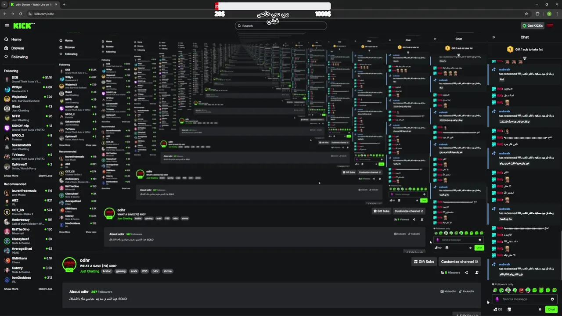Open a new browser tab with the plus icon
The image size is (562, 316).
click(64, 4)
